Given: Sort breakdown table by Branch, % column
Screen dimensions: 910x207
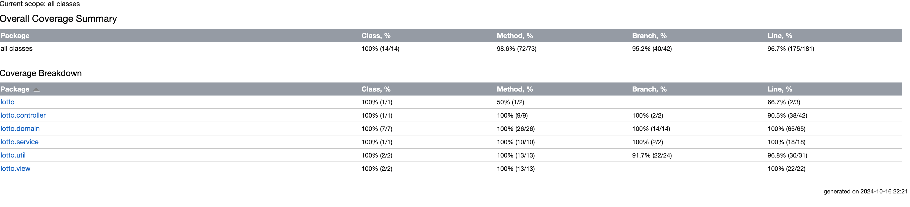Looking at the screenshot, I should point(649,89).
